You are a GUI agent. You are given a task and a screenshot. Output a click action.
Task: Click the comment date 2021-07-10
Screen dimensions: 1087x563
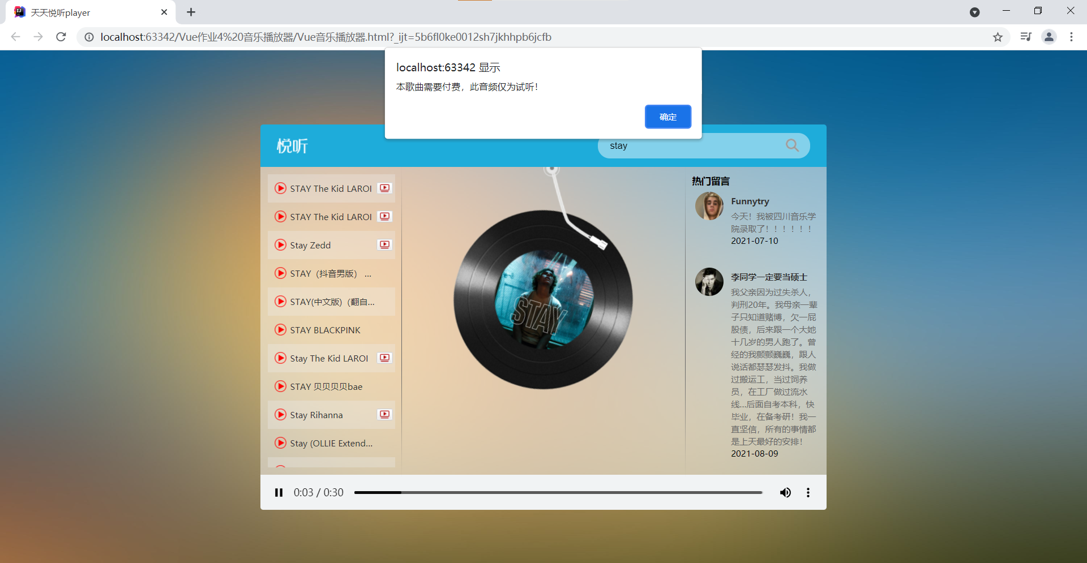point(754,240)
